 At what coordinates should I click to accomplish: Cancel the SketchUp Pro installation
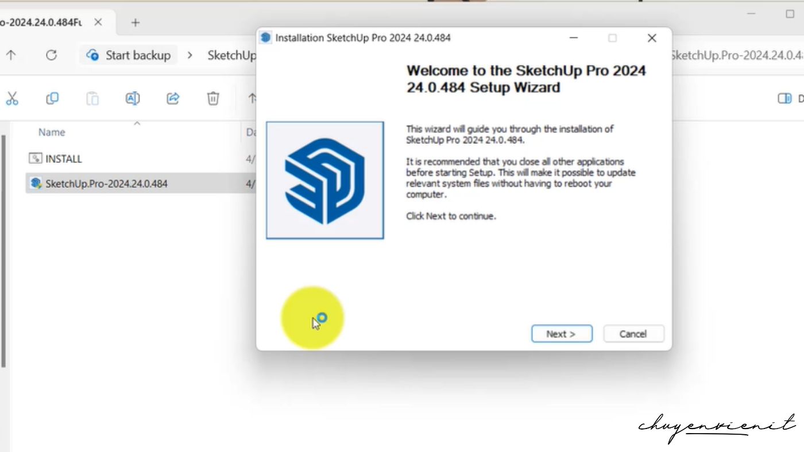tap(633, 334)
